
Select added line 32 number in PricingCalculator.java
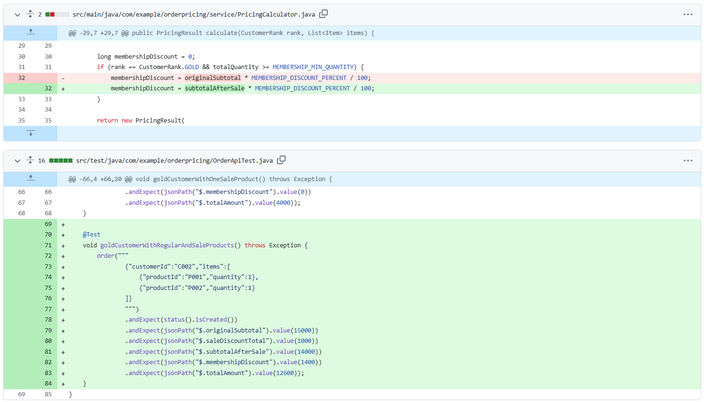[48, 88]
